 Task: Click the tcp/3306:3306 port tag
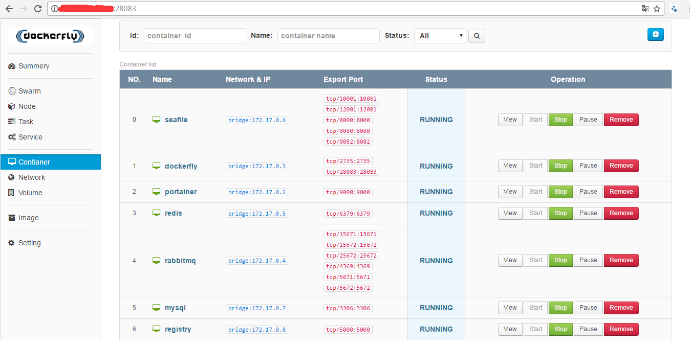348,308
